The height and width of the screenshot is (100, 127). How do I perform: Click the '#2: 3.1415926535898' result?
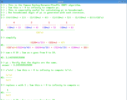click(x=13, y=57)
